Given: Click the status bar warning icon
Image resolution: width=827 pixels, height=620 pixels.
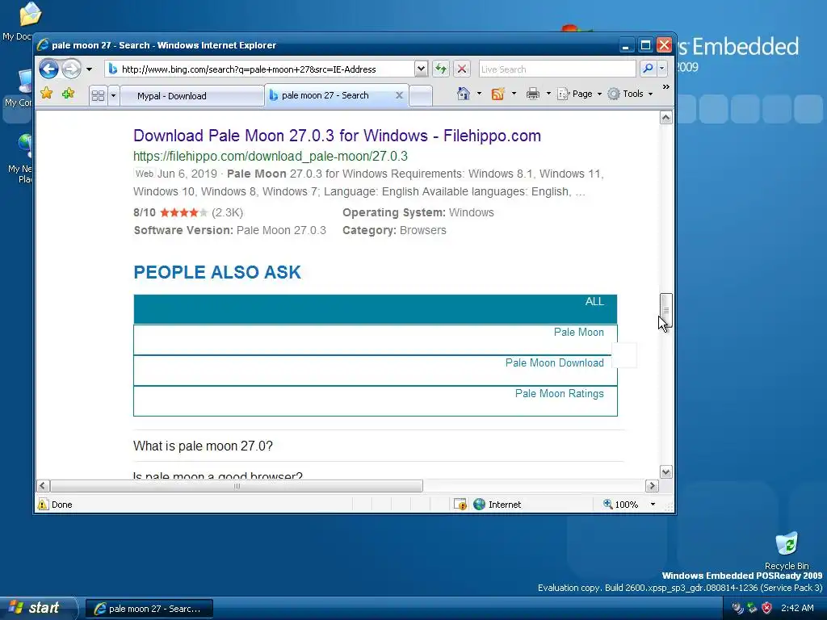Looking at the screenshot, I should click(x=43, y=505).
